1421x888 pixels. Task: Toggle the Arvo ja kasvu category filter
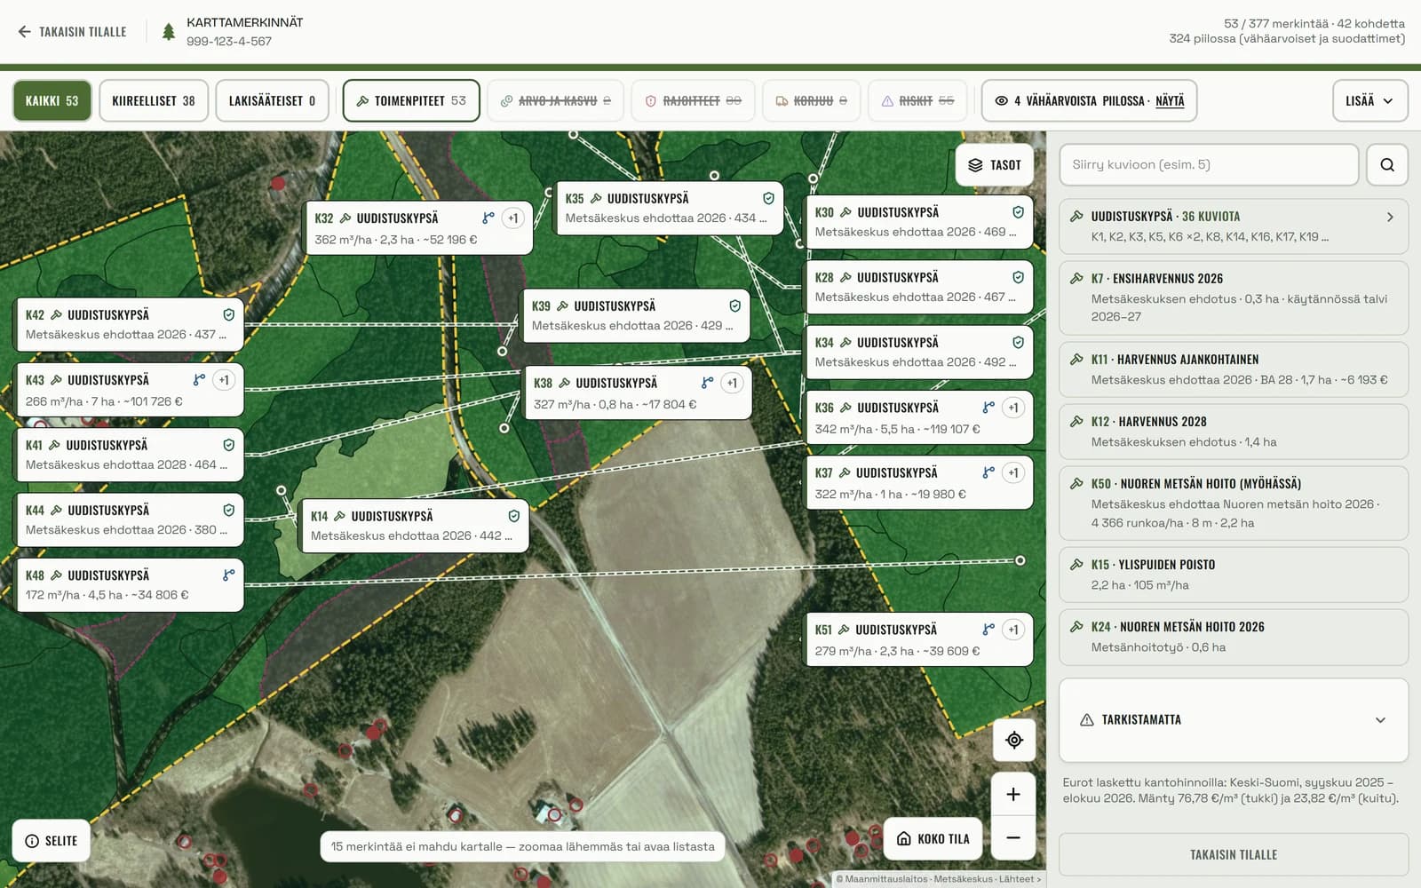click(556, 100)
